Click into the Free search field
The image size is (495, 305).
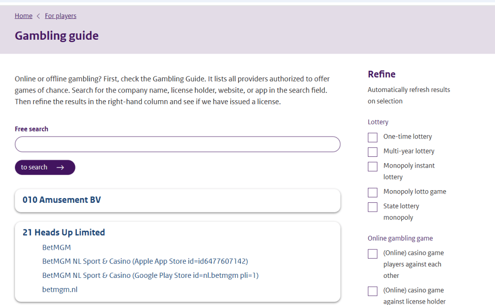pos(177,144)
